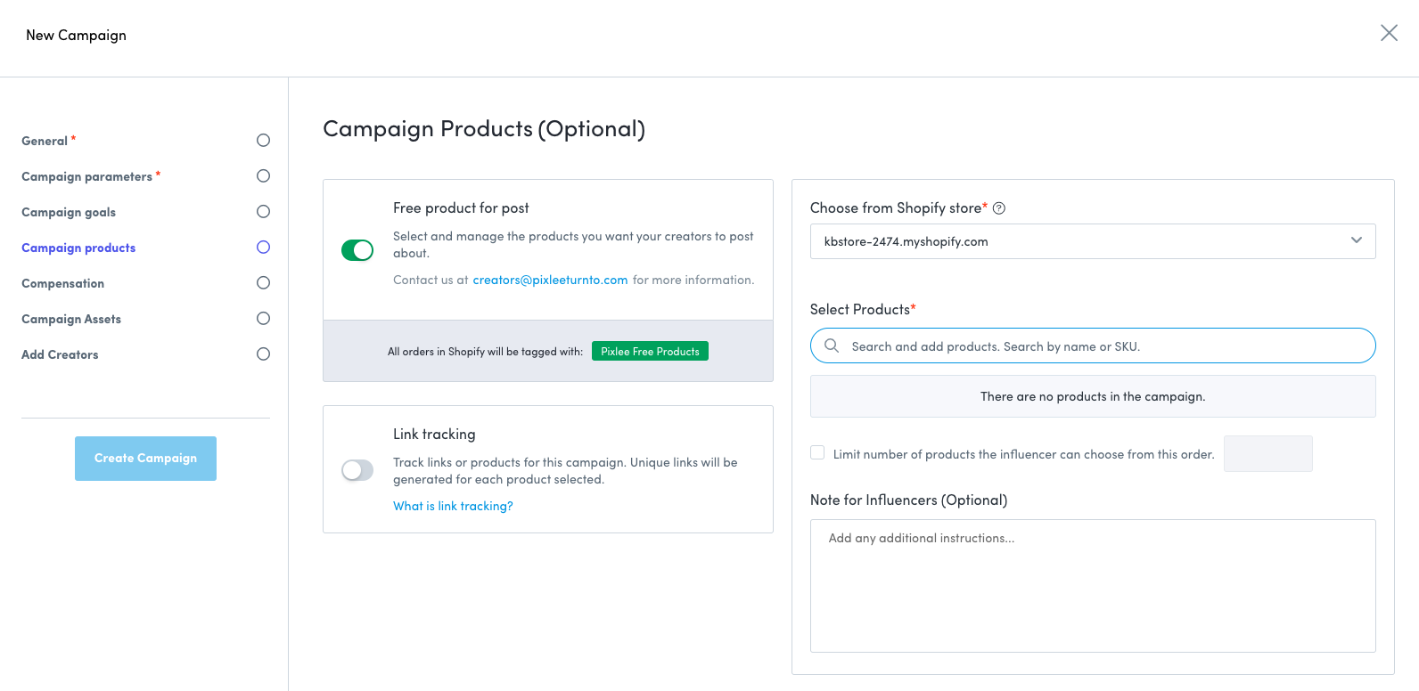This screenshot has width=1419, height=691.
Task: Open the Campaign Assets section
Action: tap(71, 319)
